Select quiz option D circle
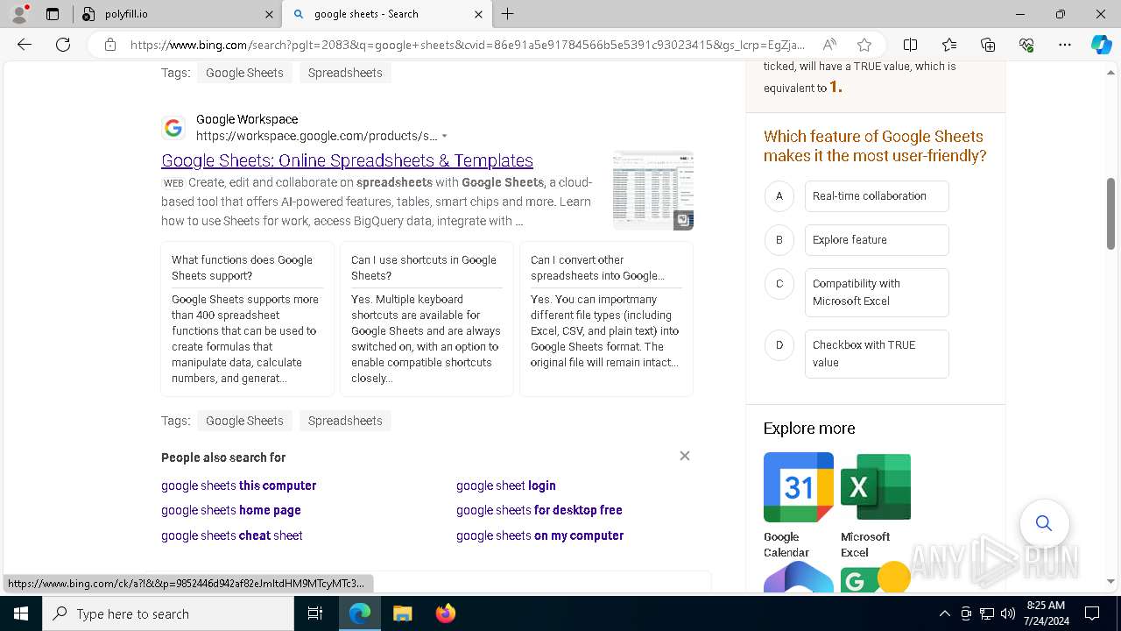The height and width of the screenshot is (631, 1121). 779,345
